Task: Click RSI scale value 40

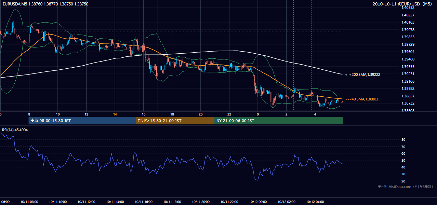Action: [403, 167]
